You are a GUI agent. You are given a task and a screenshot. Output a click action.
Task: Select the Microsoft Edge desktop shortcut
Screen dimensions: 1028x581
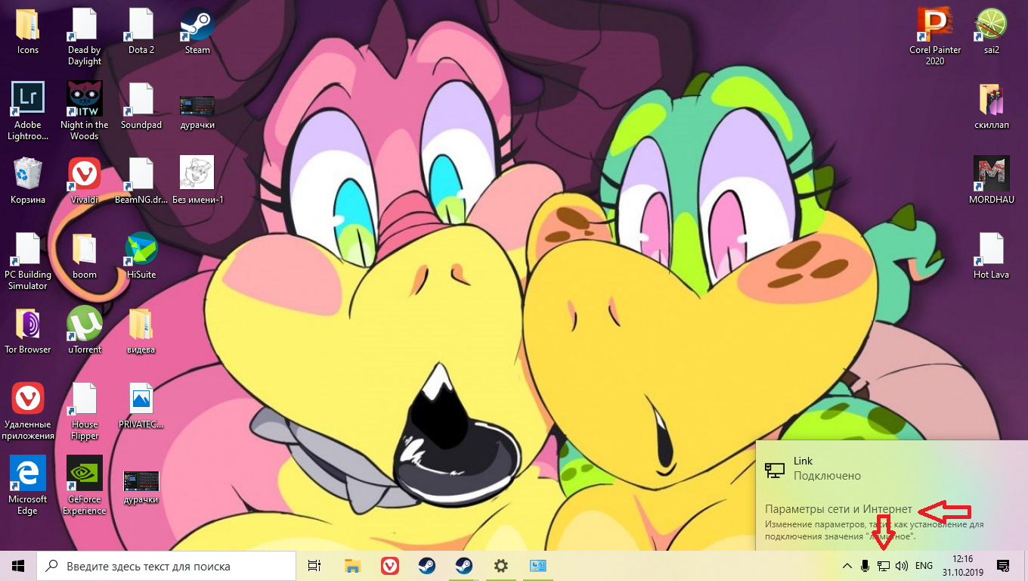tap(27, 486)
